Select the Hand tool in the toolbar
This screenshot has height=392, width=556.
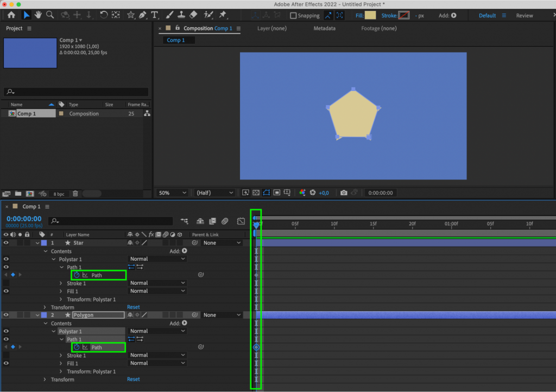tap(37, 15)
